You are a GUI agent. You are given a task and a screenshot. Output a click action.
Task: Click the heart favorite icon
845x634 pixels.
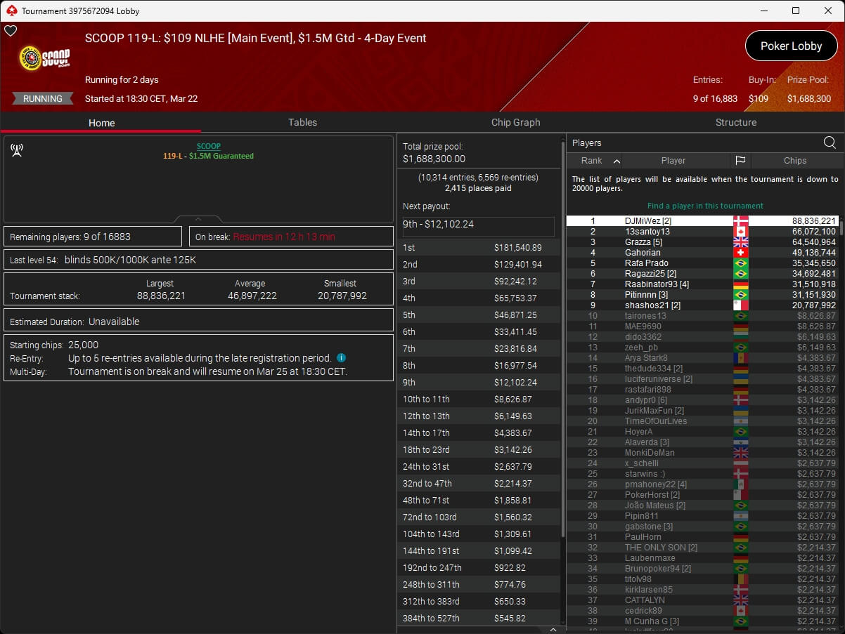[x=11, y=31]
